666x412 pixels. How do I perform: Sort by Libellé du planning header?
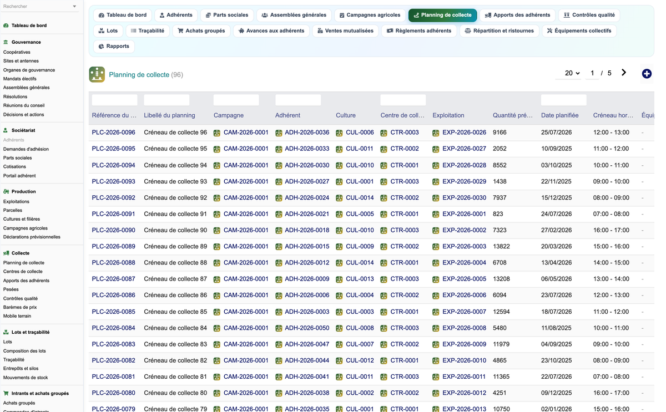coord(169,115)
